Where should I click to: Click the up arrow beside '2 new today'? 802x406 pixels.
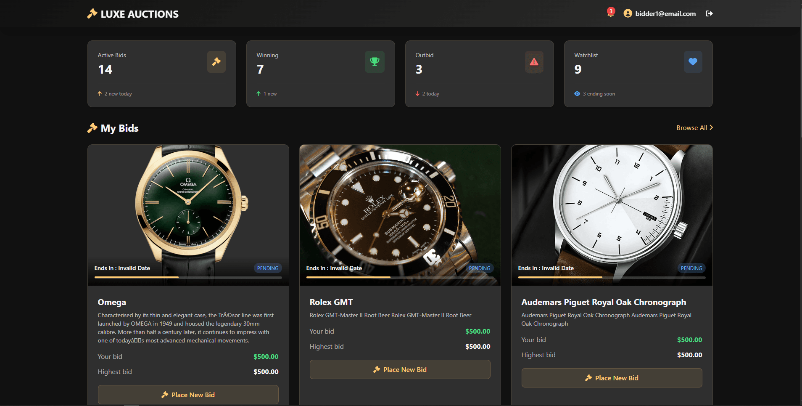[100, 94]
